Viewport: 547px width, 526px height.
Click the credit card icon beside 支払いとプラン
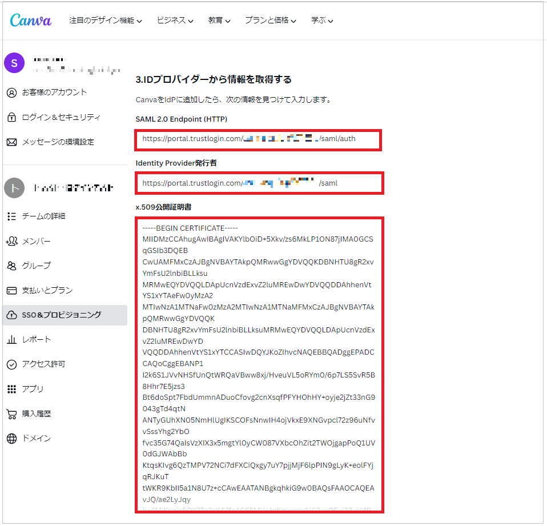click(11, 291)
